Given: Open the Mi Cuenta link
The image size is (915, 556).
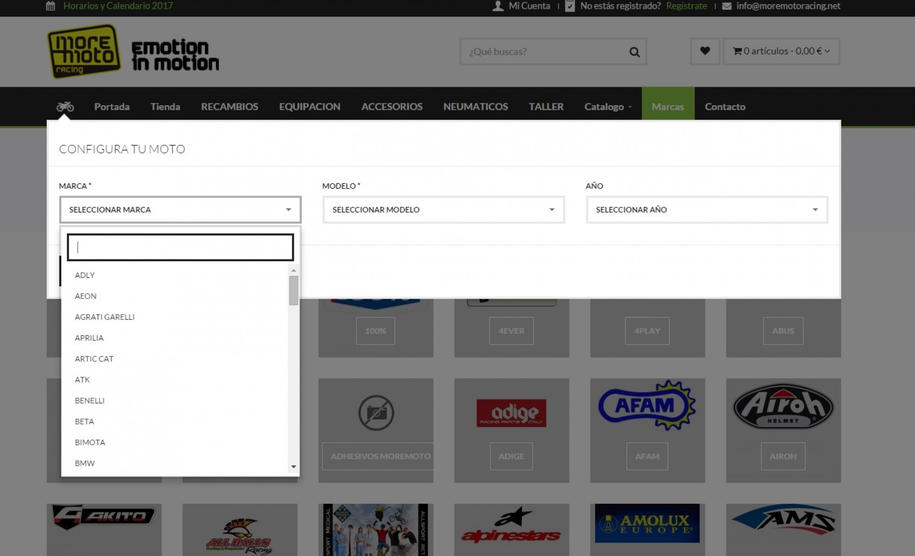Looking at the screenshot, I should (x=529, y=6).
